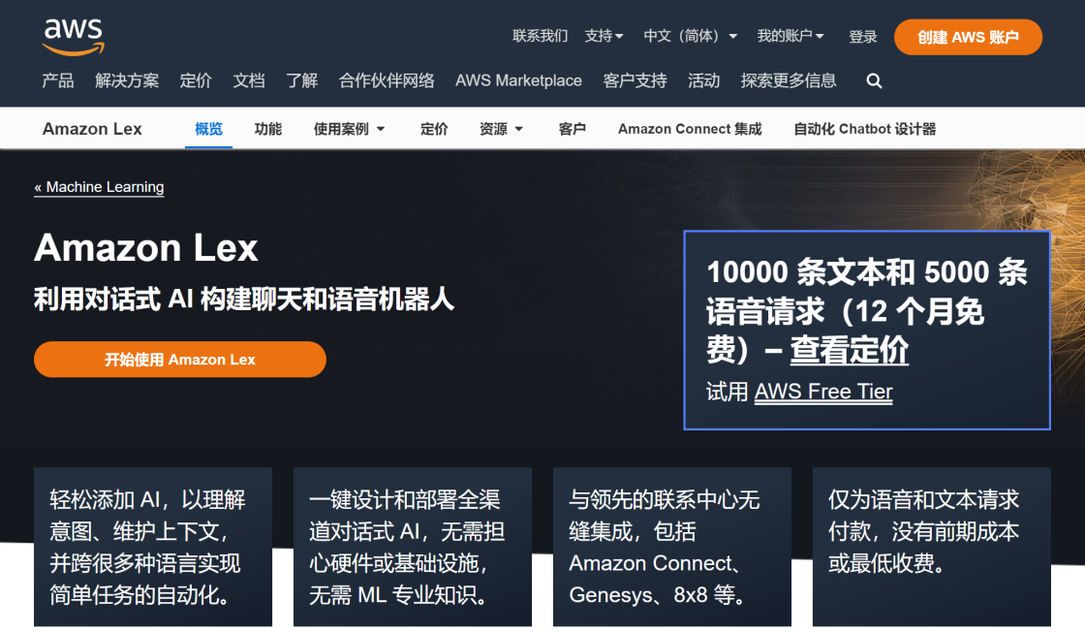
Task: Click the 登录 link
Action: tap(862, 37)
